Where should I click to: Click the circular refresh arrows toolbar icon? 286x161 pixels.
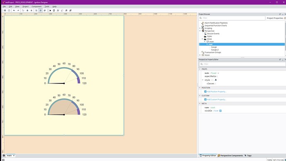pos(54,11)
